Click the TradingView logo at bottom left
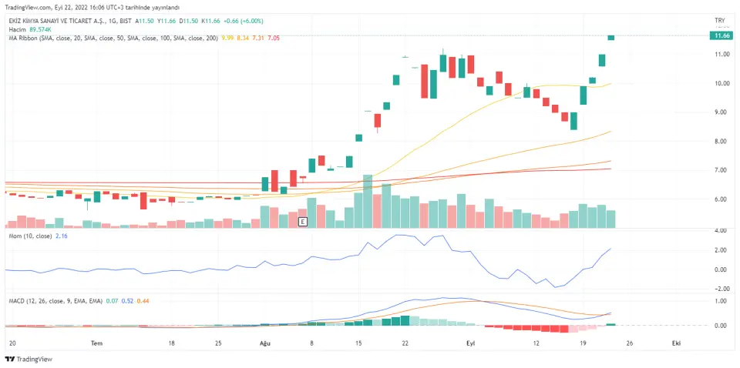740x368 pixels. [24, 359]
